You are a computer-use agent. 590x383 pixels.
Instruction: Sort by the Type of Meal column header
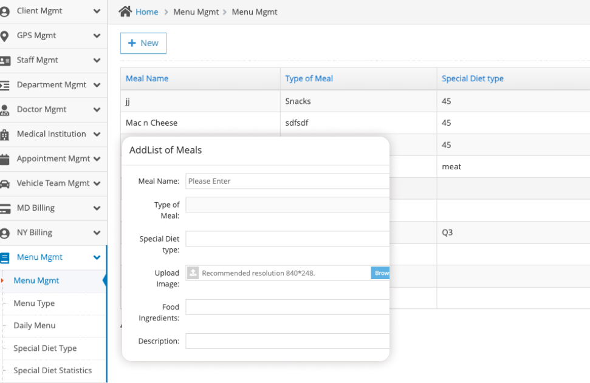(x=309, y=79)
